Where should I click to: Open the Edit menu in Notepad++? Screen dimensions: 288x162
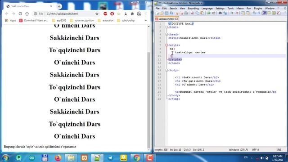tap(164, 9)
